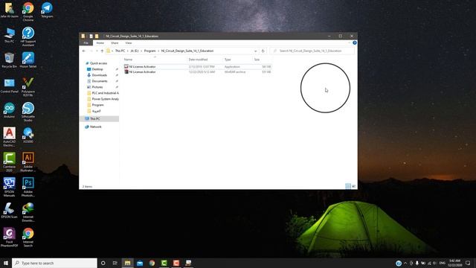Open HP Support Assistant shortcut

click(28, 36)
